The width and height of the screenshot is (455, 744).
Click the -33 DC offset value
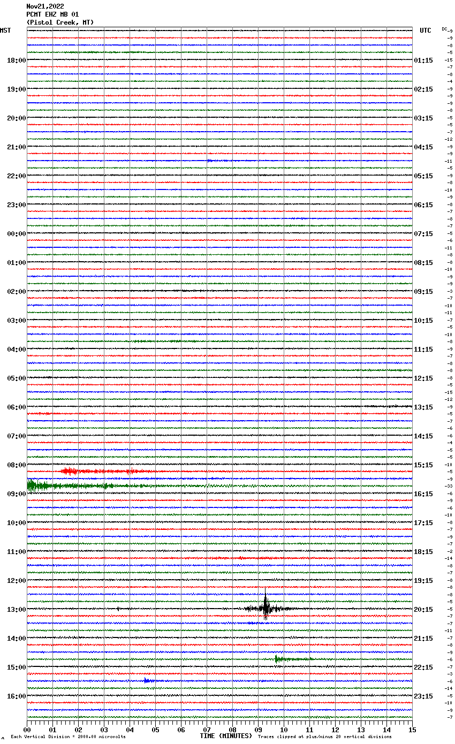pos(449,486)
